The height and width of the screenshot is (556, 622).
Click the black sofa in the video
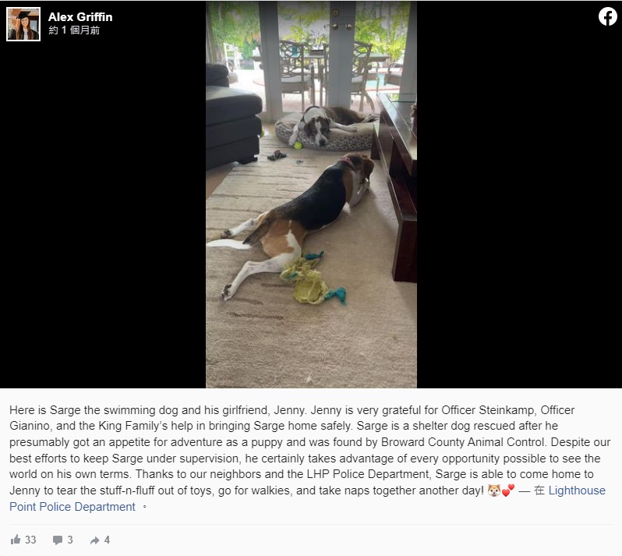(233, 117)
